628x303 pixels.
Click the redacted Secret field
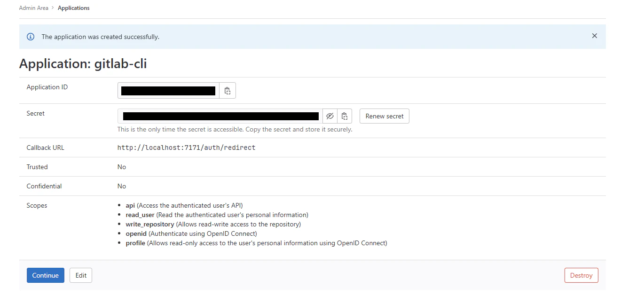(x=220, y=116)
